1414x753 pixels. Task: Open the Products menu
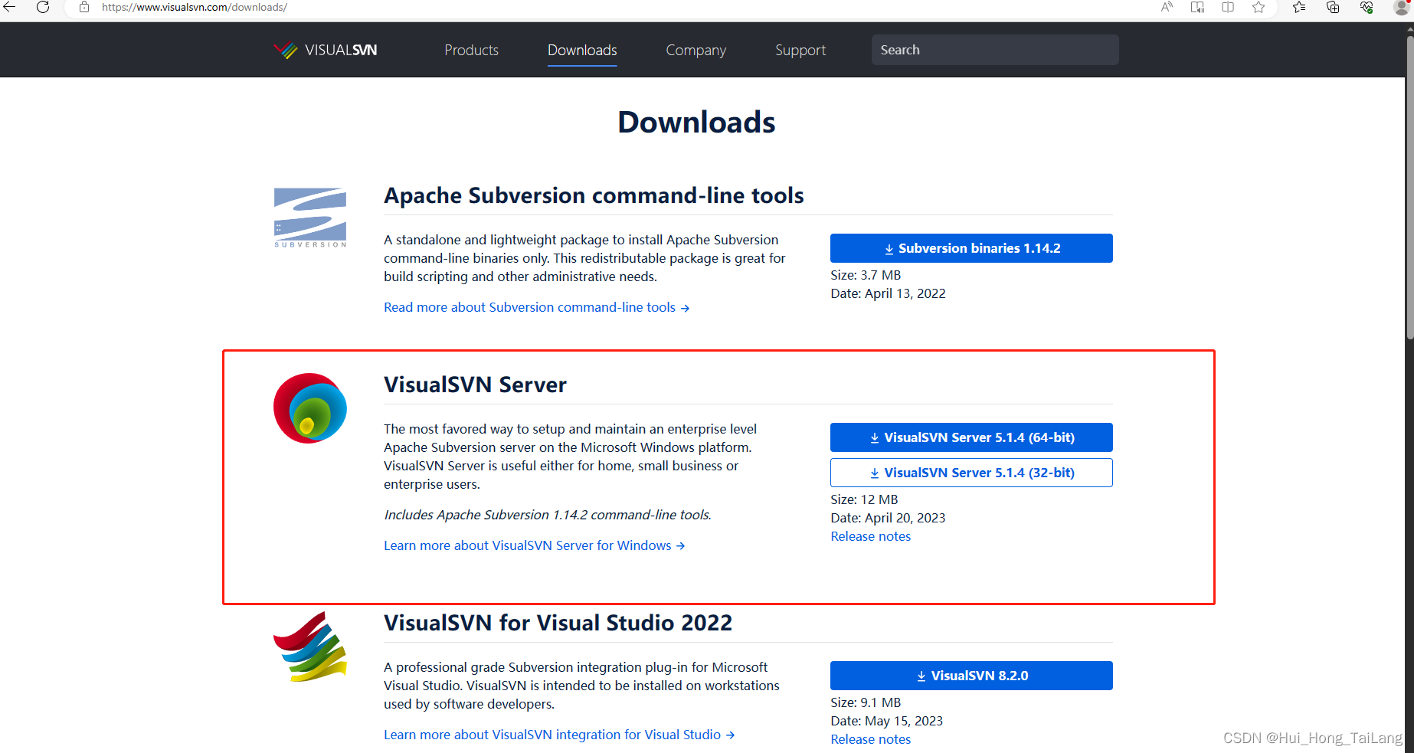(x=471, y=50)
